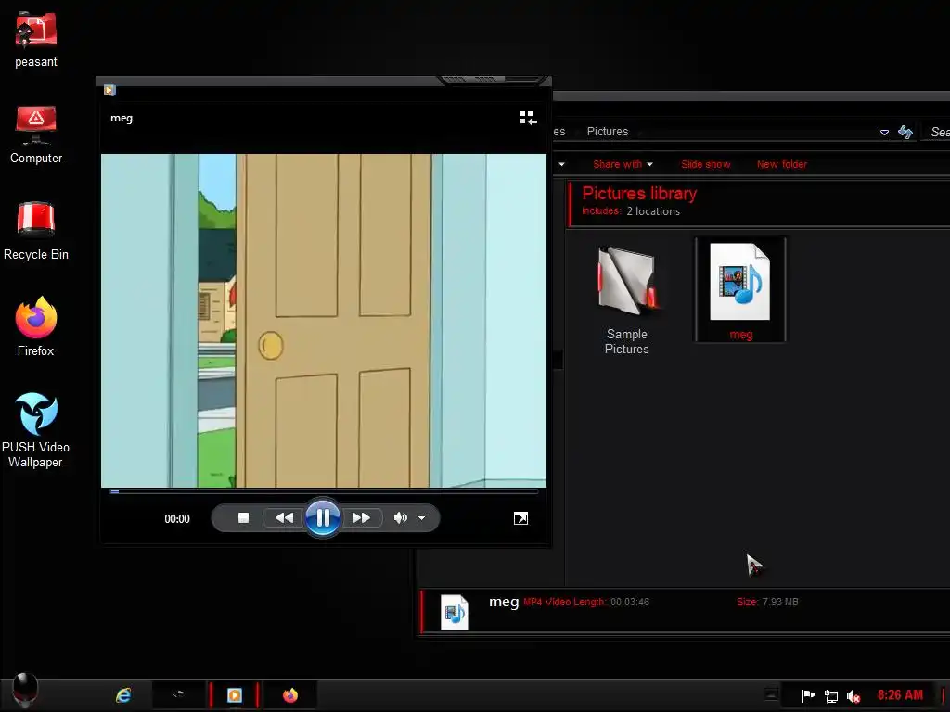This screenshot has width=950, height=712.
Task: Click the keyboard tray icon
Action: click(x=771, y=694)
